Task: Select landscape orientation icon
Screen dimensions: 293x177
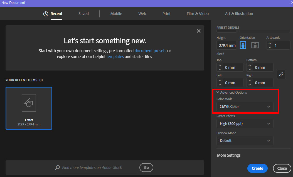Action: click(255, 45)
